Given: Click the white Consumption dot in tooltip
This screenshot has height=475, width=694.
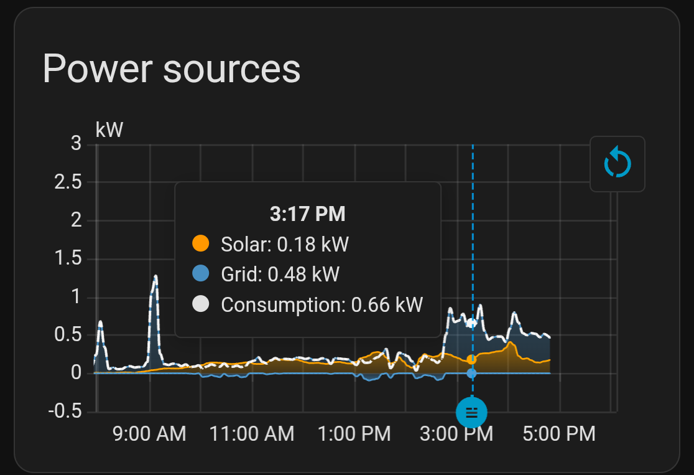Looking at the screenshot, I should point(201,304).
